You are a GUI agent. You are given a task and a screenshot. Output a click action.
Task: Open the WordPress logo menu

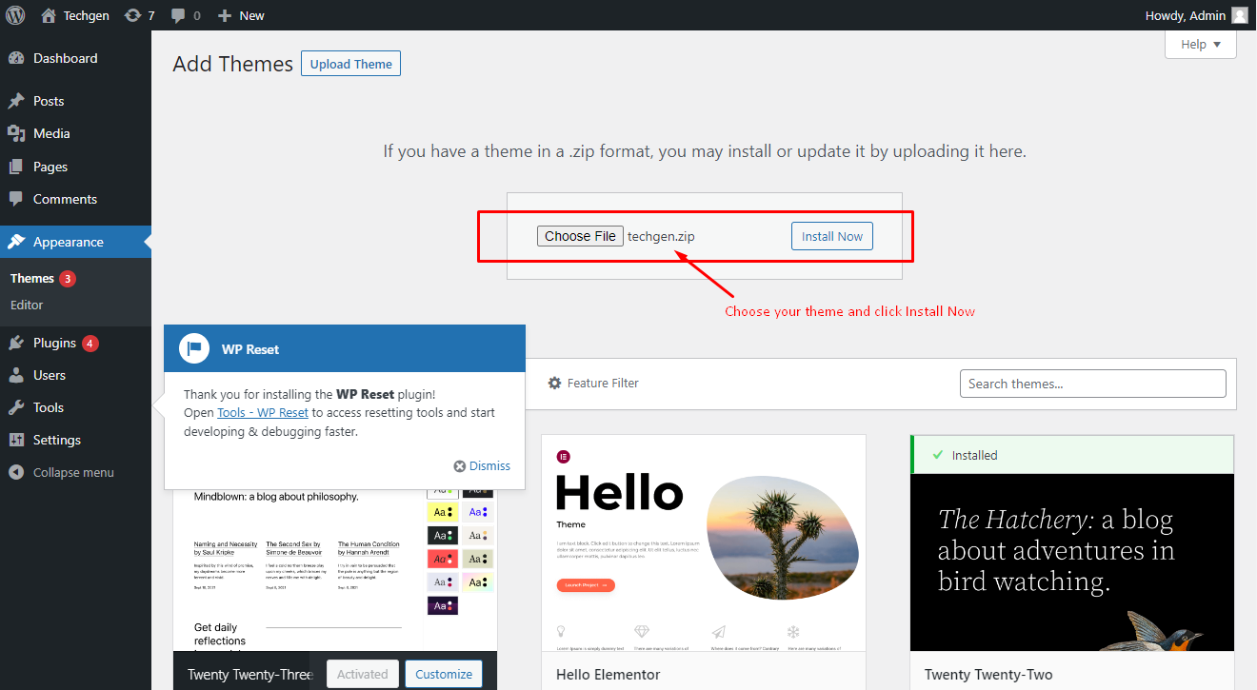click(x=15, y=15)
